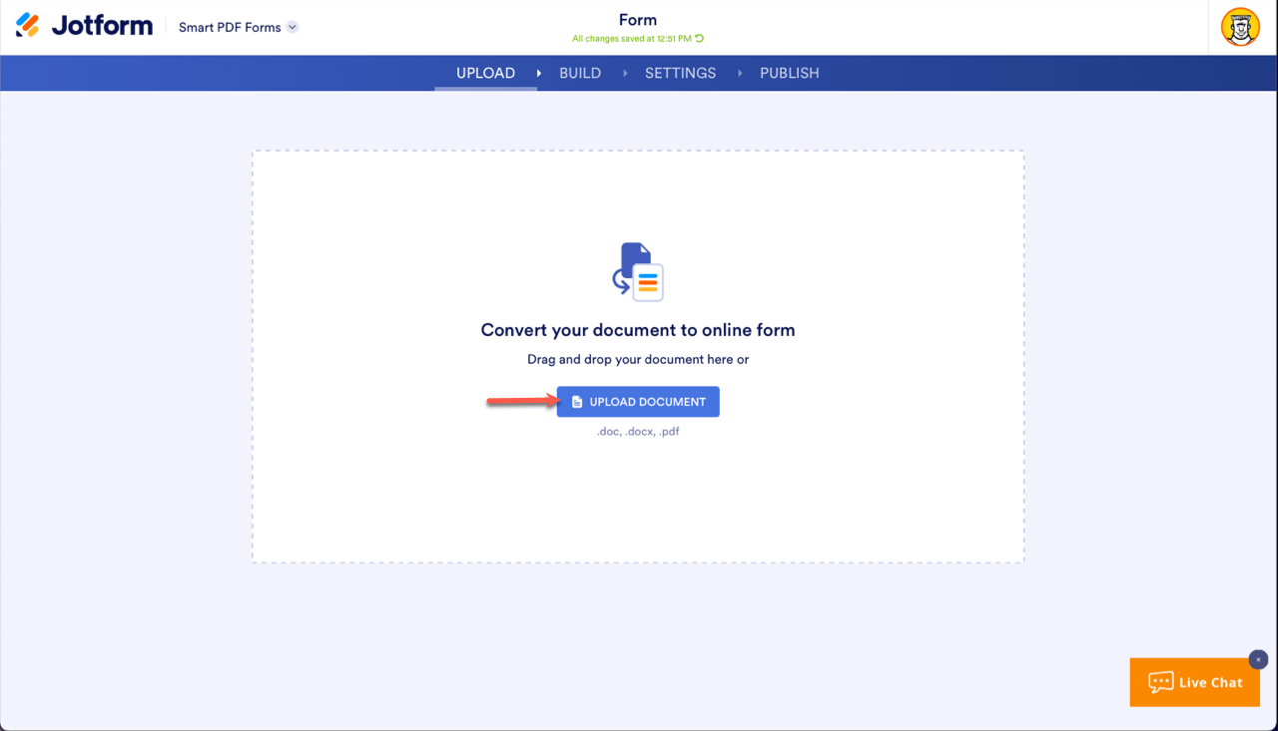Click the revert changes icon

point(699,39)
